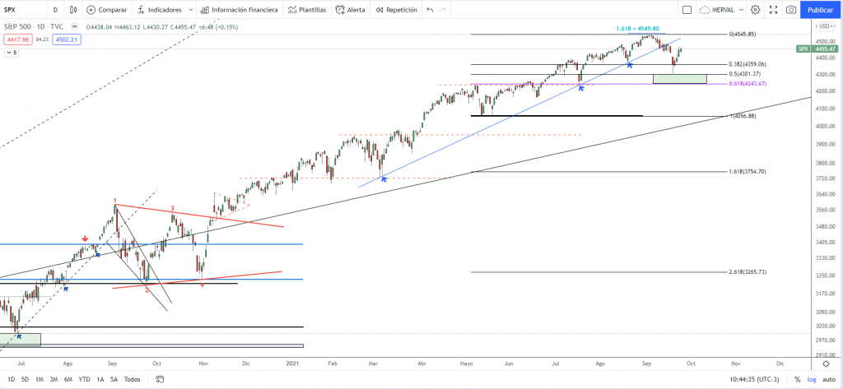The height and width of the screenshot is (389, 843).
Task: Open price scale settings gear at bottom right
Action: pos(826,364)
